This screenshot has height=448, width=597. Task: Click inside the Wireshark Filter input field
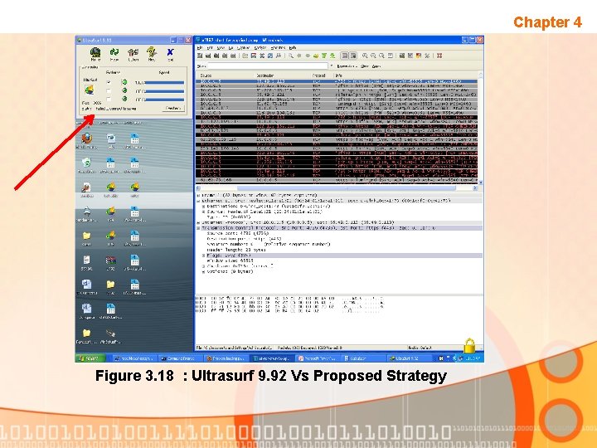point(268,66)
